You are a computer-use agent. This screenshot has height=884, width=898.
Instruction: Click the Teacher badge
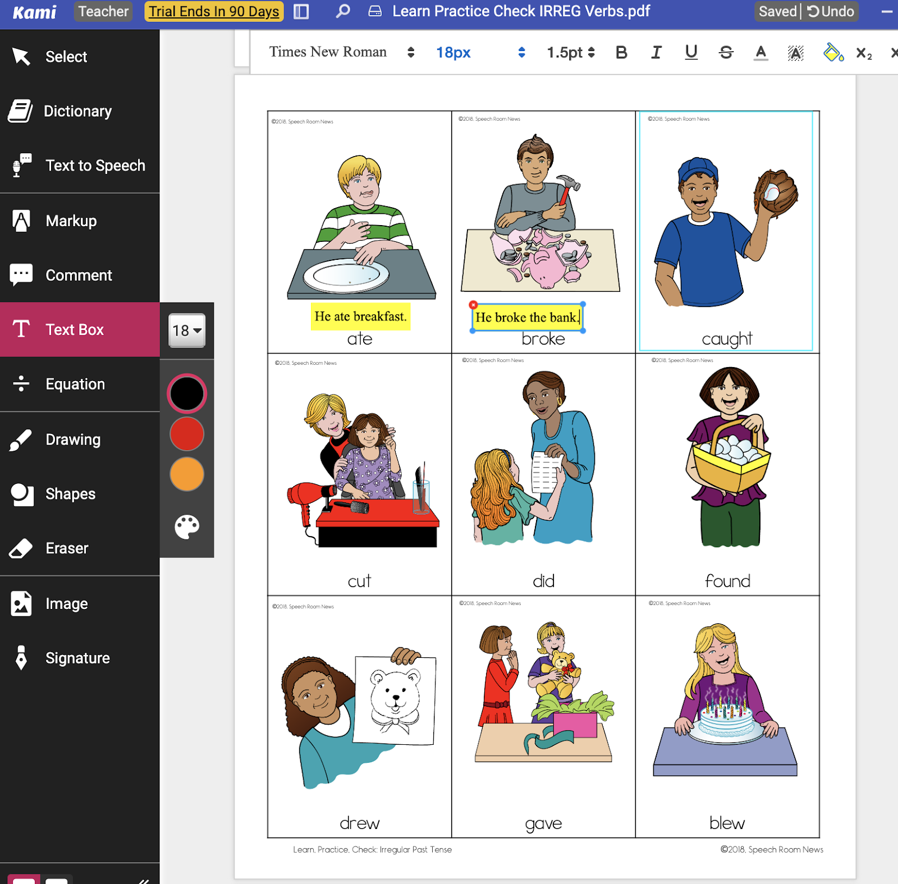coord(103,11)
